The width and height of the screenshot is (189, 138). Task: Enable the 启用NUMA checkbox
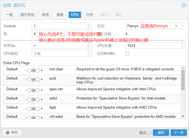point(128,54)
